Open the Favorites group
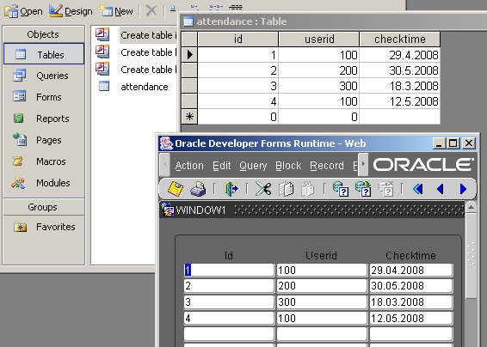This screenshot has height=347, width=487. pos(44,227)
